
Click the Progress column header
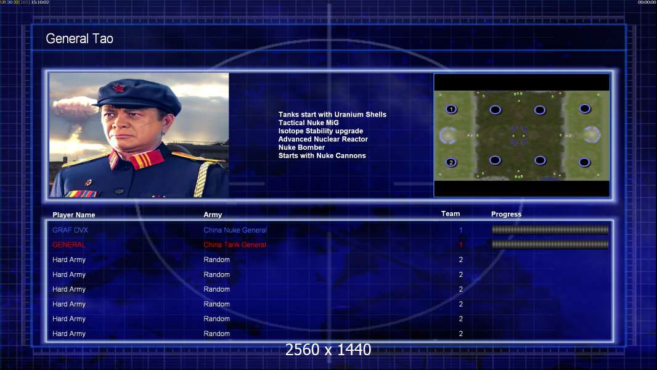point(506,214)
